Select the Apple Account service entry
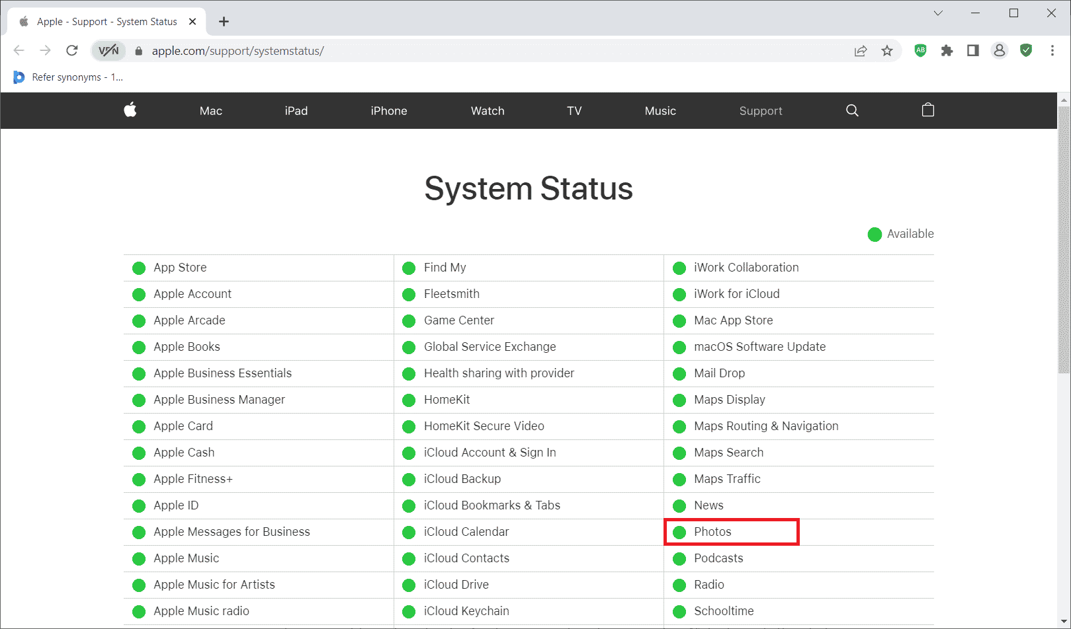1071x629 pixels. tap(193, 294)
